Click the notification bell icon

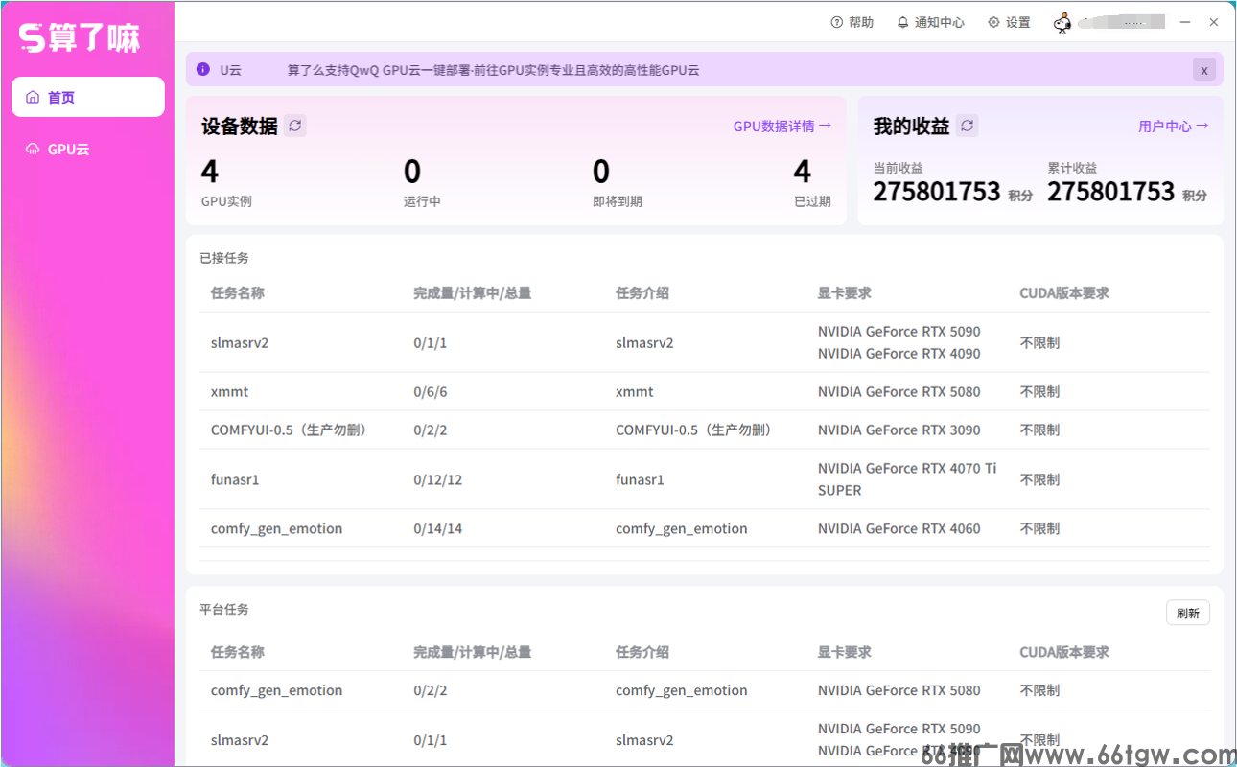coord(902,22)
